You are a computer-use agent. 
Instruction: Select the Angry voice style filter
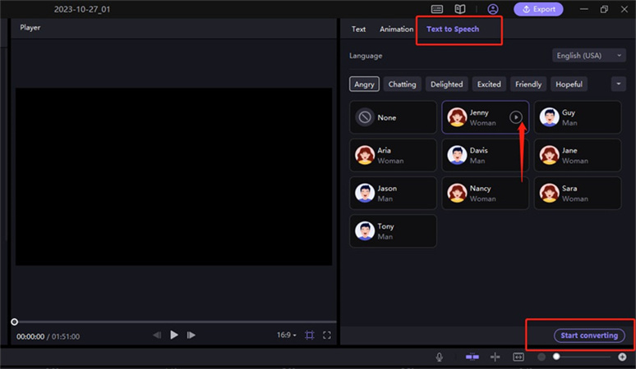point(364,84)
